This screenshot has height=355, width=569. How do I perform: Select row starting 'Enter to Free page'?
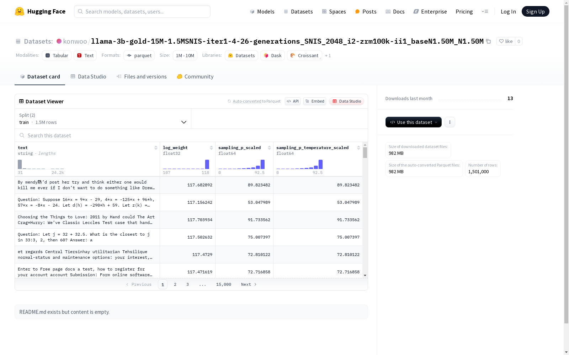pyautogui.click(x=188, y=271)
